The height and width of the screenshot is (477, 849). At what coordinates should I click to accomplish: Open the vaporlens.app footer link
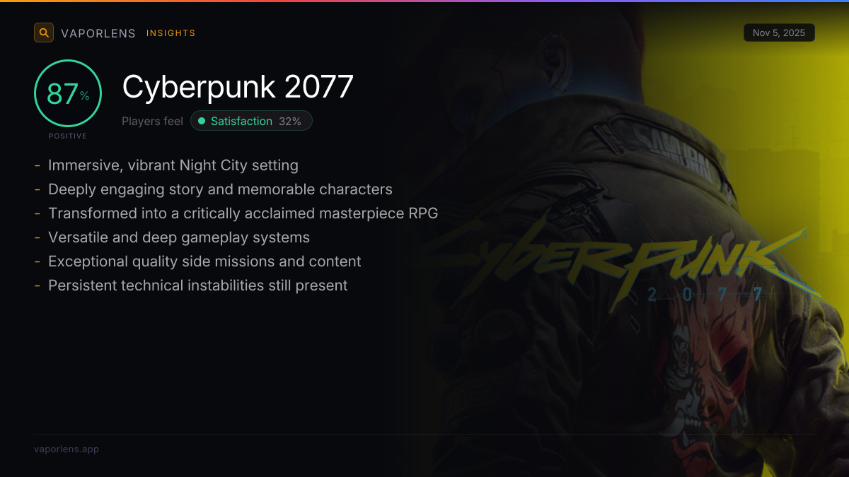67,449
